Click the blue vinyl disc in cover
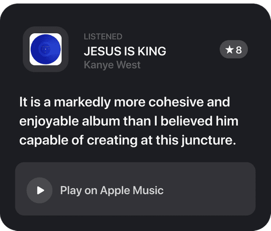 pyautogui.click(x=46, y=49)
